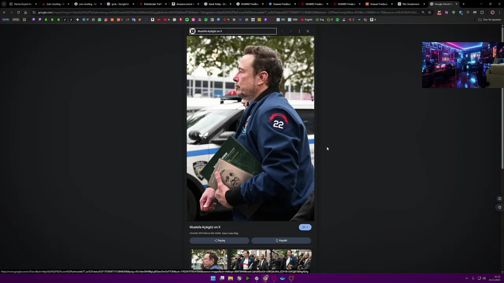This screenshot has width=504, height=283.
Task: Click the 'Paylaş' share button
Action: click(x=219, y=241)
